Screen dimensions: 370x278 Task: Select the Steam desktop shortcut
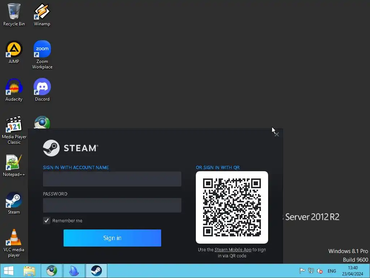[x=14, y=203]
